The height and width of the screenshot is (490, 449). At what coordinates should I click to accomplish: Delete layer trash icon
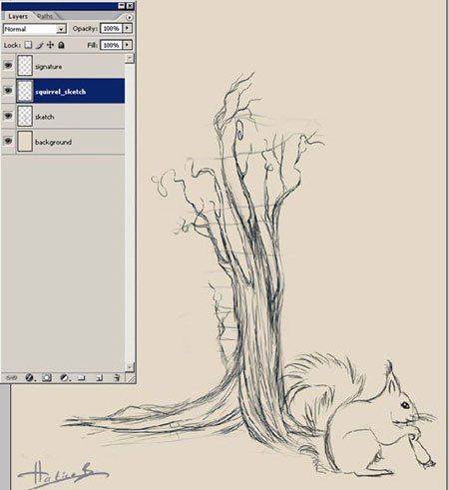click(116, 377)
